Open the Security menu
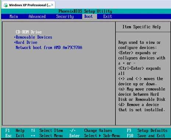 [65, 16]
